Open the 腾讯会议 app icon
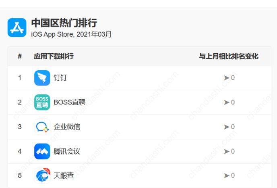The image size is (277, 188). pyautogui.click(x=42, y=151)
